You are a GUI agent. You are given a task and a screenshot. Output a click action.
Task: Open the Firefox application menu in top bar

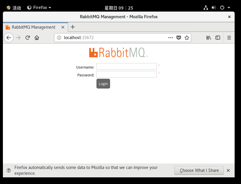[x=39, y=8]
